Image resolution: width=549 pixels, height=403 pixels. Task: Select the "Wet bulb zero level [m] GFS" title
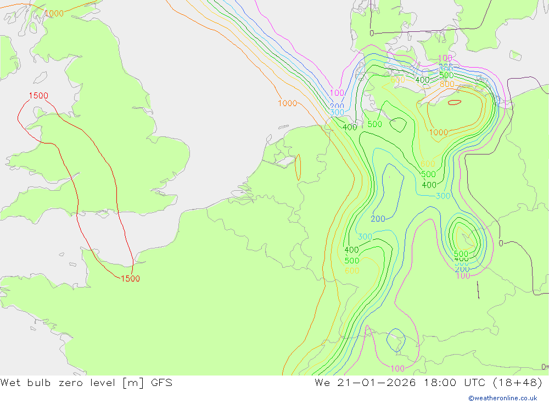point(87,383)
